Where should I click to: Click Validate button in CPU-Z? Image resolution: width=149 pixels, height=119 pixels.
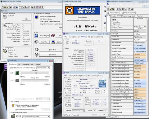95,115
